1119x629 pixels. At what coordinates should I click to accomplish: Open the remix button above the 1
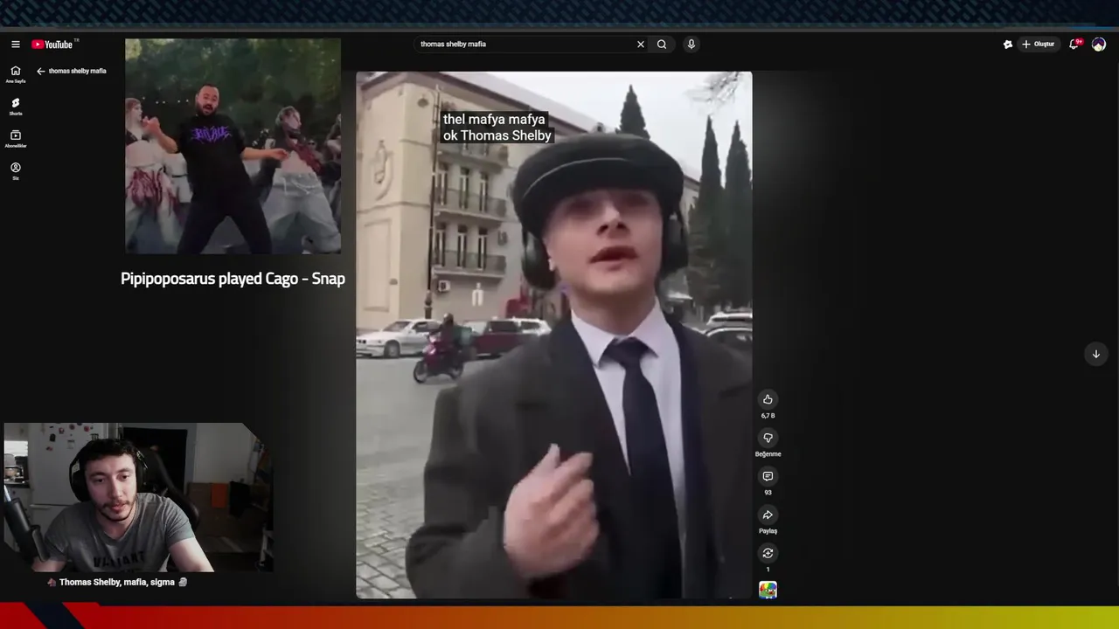point(768,553)
